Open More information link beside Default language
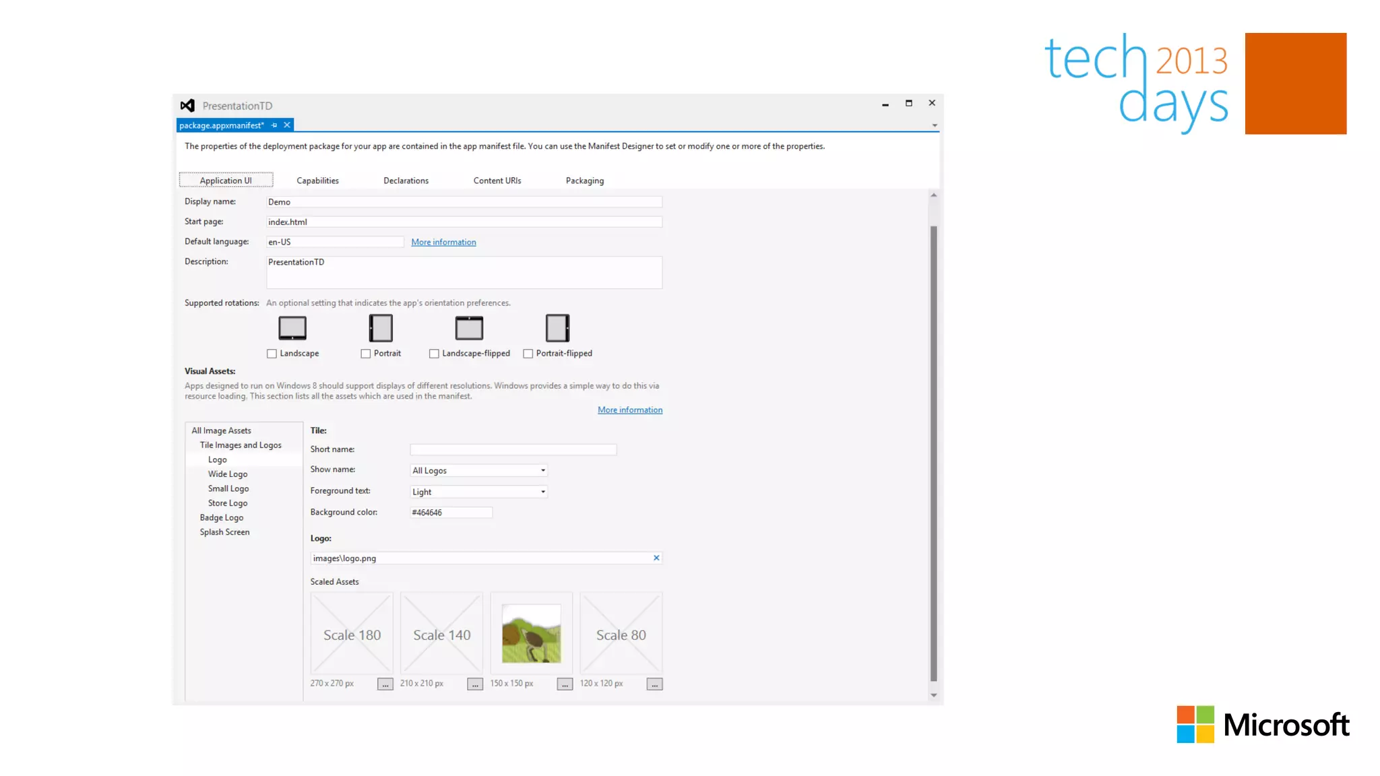The image size is (1380, 776). (443, 243)
